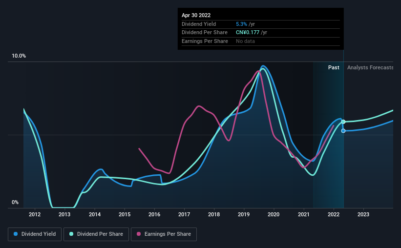
Task: Click the 2020 x-axis label
Action: coord(274,214)
